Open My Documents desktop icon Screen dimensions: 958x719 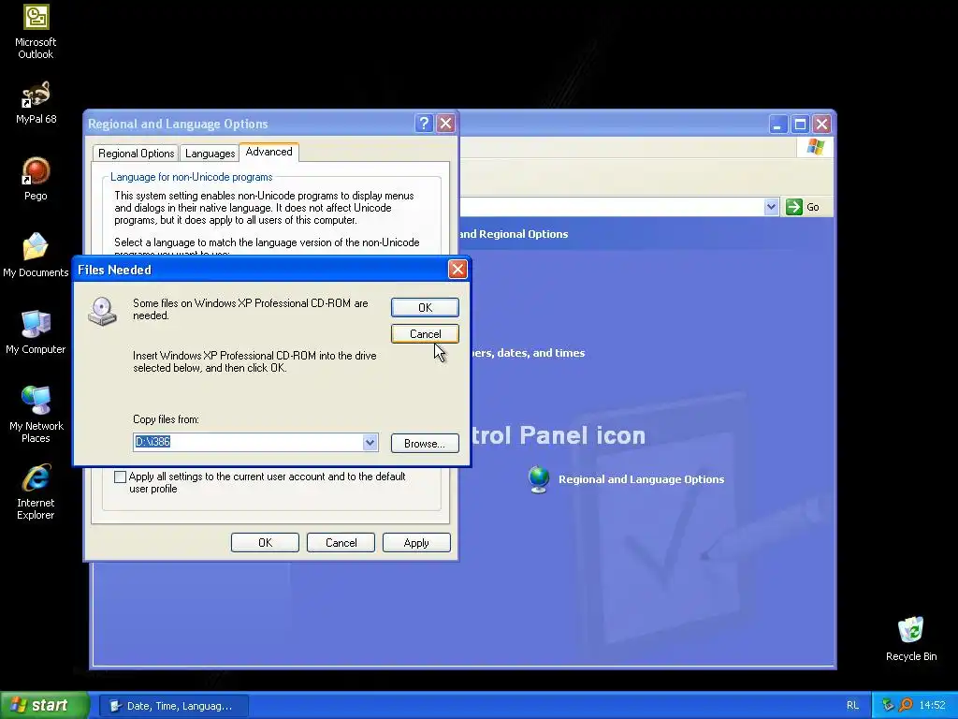(36, 255)
